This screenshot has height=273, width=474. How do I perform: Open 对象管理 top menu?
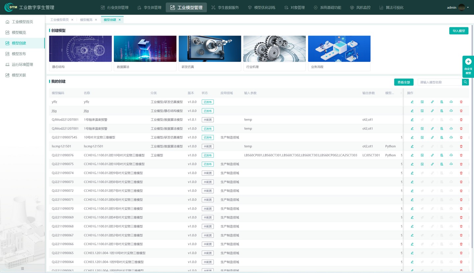point(295,8)
